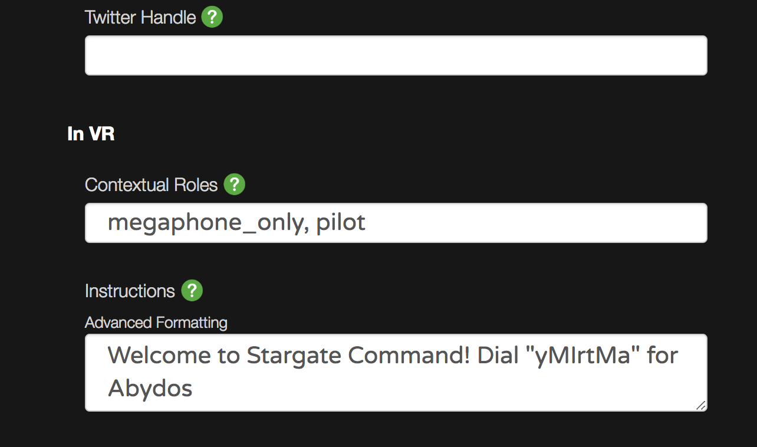The width and height of the screenshot is (757, 447).
Task: Focus the empty Twitter Handle input
Action: click(x=396, y=55)
